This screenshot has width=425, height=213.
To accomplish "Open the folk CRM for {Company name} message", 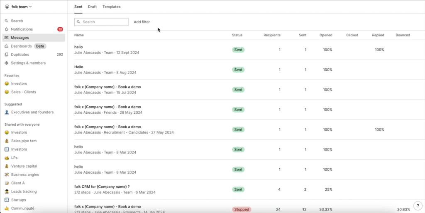I will point(102,187).
